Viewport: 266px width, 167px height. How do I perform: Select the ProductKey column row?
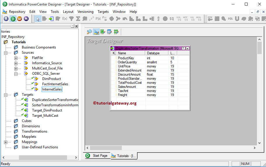tap(150, 58)
